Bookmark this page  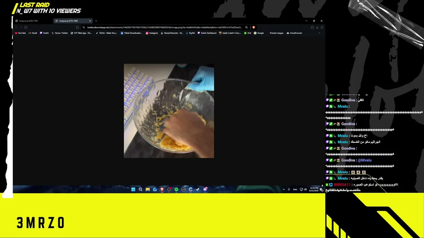78,27
